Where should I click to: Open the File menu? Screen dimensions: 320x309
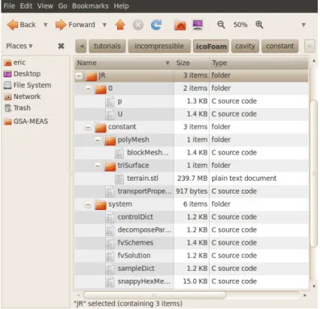coord(9,6)
